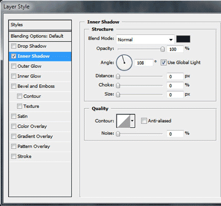221x206 pixels.
Task: Open the Contour picker arrow
Action: click(132, 121)
